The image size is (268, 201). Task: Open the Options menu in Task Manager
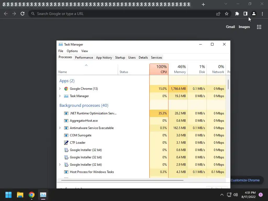[72, 51]
